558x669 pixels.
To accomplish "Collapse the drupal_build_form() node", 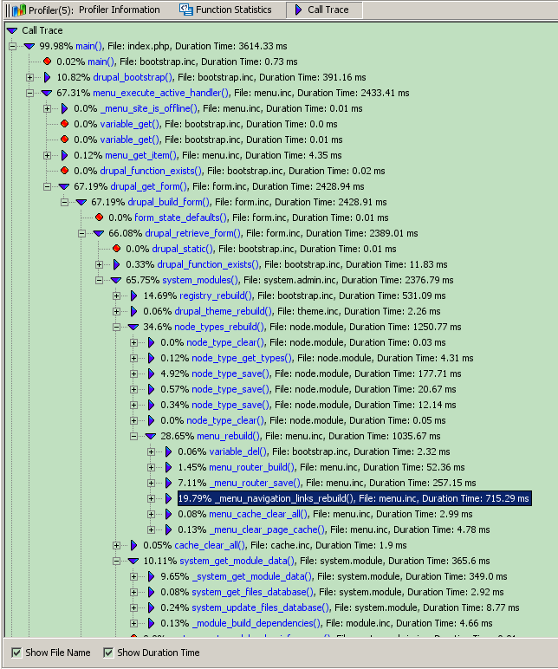I will pos(64,202).
